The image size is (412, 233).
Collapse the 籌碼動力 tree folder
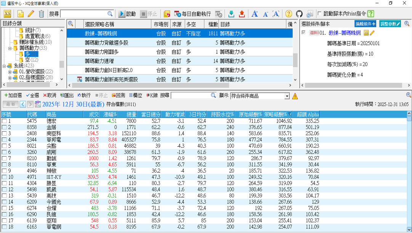tap(10, 48)
